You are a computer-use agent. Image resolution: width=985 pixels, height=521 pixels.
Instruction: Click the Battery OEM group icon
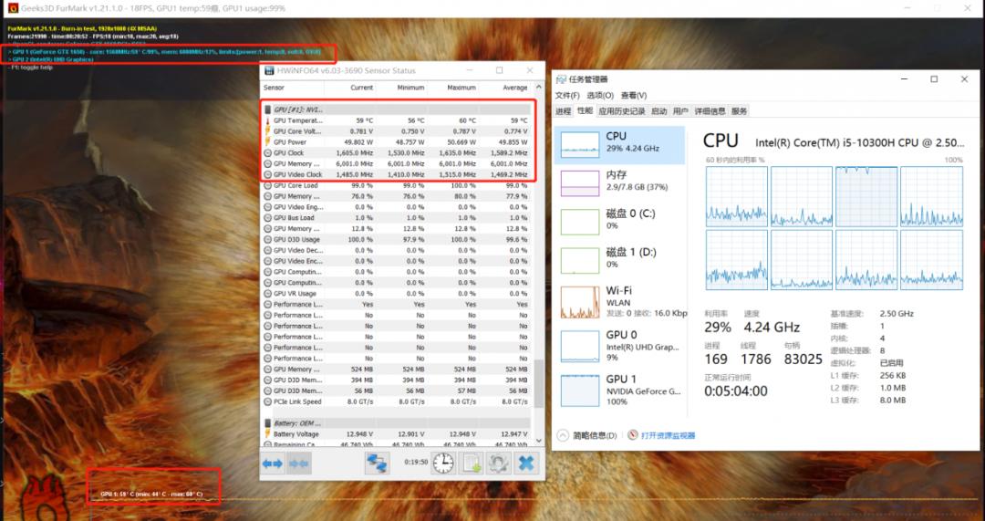coord(268,423)
